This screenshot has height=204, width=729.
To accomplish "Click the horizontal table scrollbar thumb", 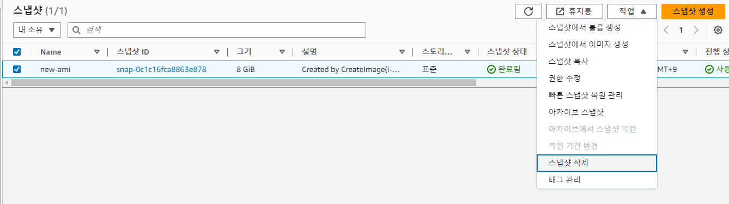I will [244, 82].
